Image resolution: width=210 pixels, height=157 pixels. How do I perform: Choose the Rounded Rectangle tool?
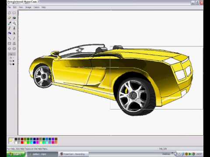14,48
